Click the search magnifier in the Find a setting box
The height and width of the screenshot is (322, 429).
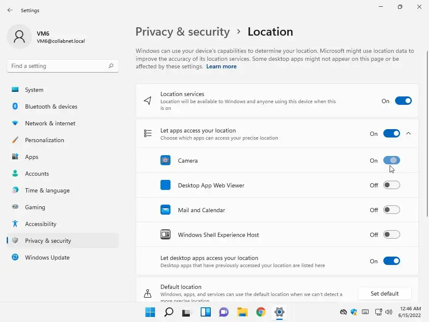point(111,66)
